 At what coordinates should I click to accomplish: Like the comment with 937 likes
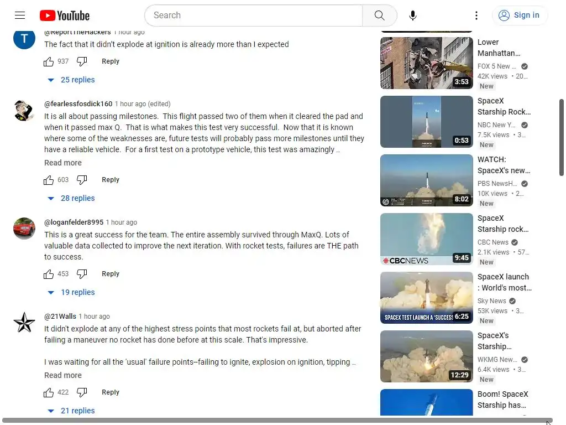point(49,61)
